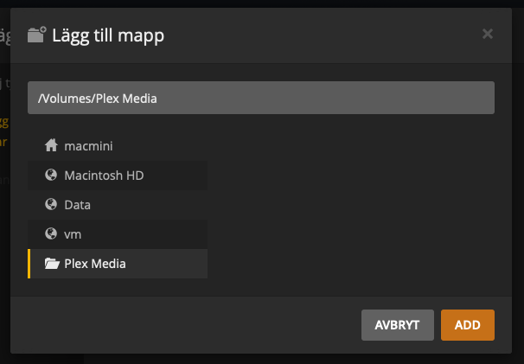This screenshot has width=524, height=364.
Task: Click the globe icon beside Data
Action: [51, 204]
